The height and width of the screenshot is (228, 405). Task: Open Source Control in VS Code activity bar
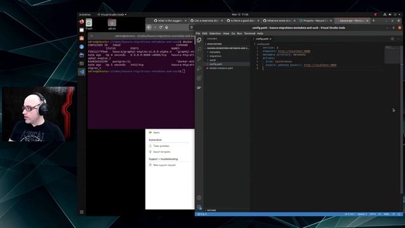click(x=199, y=59)
